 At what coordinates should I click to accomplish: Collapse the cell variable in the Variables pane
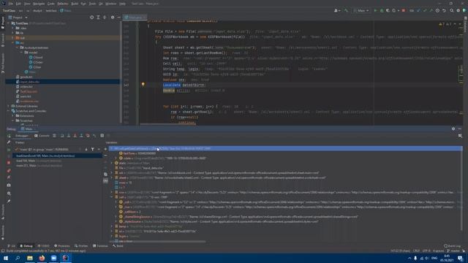click(x=112, y=197)
